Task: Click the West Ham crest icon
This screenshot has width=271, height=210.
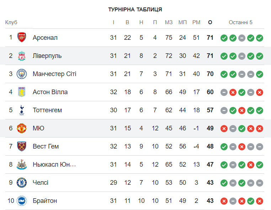Action: coord(22,146)
